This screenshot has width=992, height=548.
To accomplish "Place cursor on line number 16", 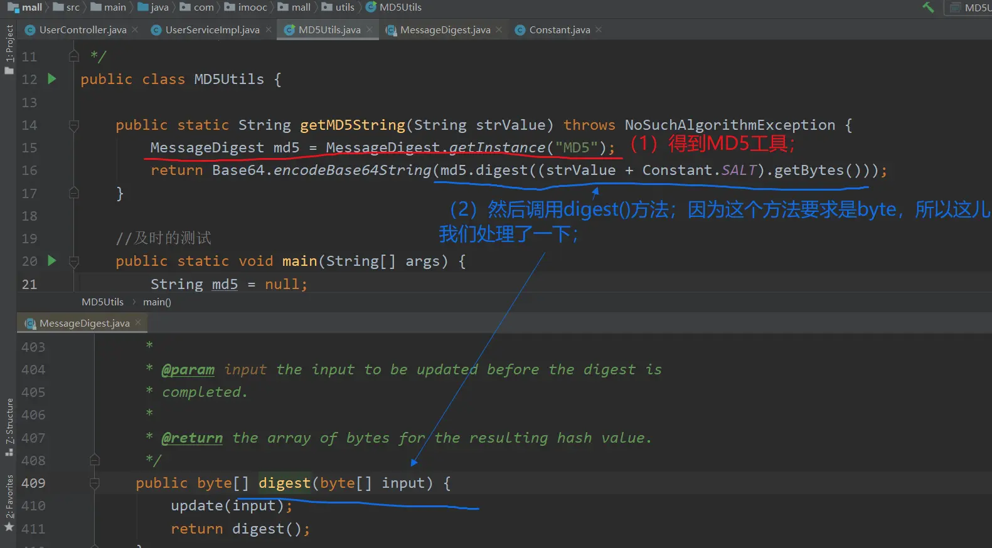I will (29, 171).
